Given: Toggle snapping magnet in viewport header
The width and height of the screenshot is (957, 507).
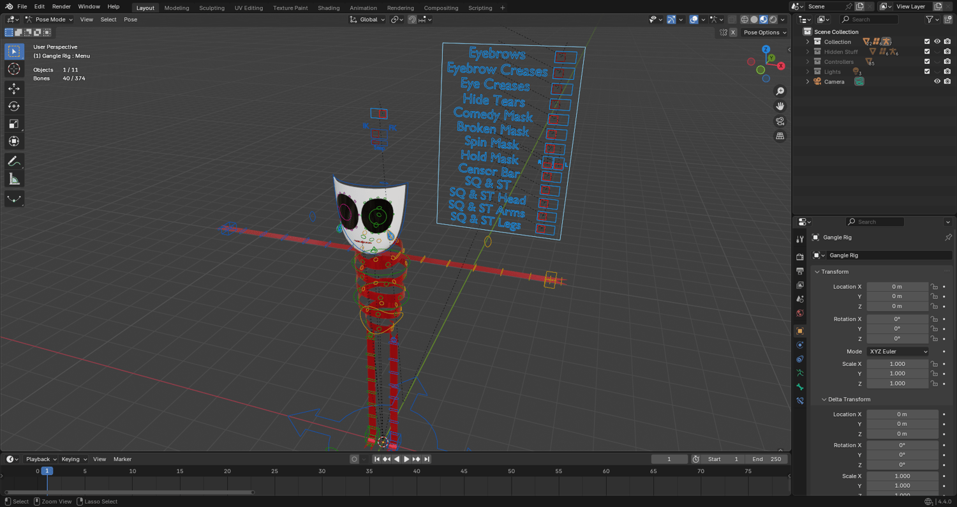Looking at the screenshot, I should tap(412, 20).
